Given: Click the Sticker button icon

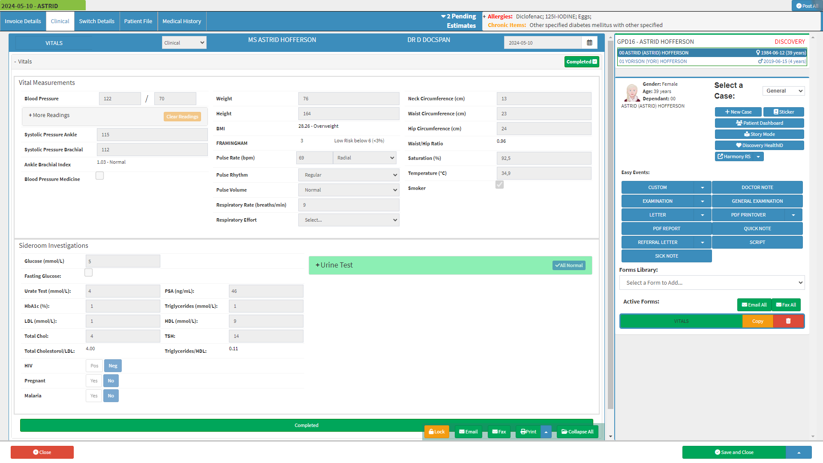Looking at the screenshot, I should [x=784, y=112].
